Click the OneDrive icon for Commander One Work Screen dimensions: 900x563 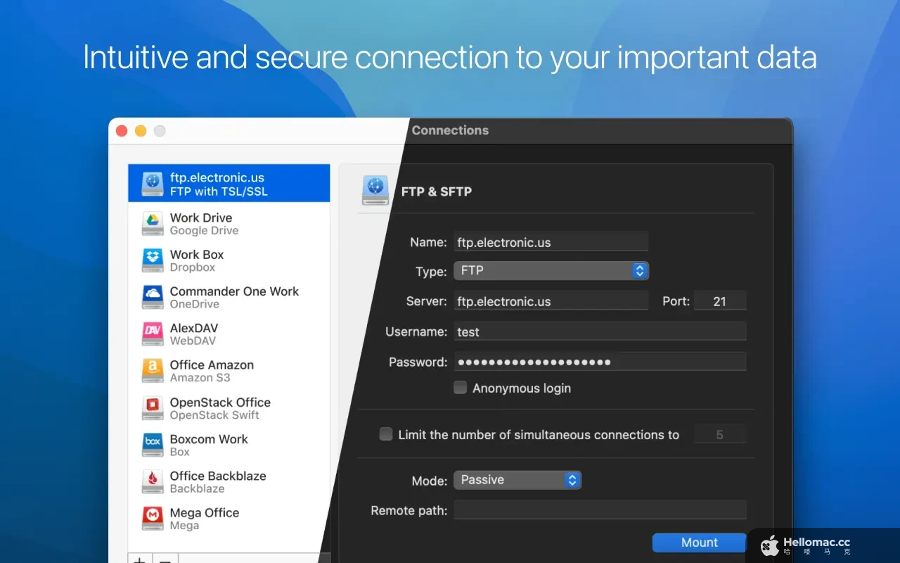(153, 297)
